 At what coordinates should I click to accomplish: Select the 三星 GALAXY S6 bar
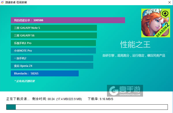[x=54, y=35]
